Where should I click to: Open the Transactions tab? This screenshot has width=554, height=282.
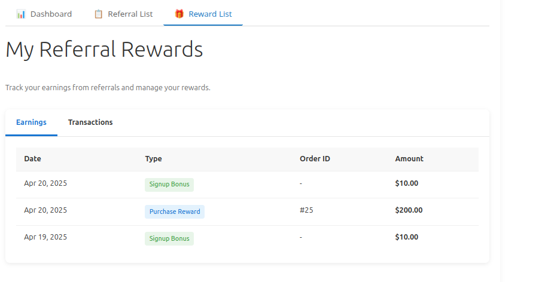tap(90, 122)
